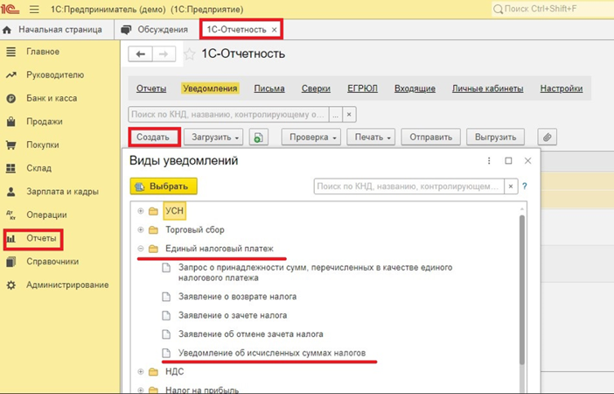Click the Отправить button

430,137
